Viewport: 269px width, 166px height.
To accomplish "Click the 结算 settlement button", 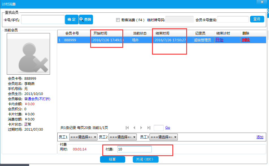I will (x=112, y=159).
